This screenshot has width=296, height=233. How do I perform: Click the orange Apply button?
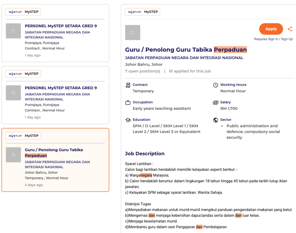coord(271,29)
